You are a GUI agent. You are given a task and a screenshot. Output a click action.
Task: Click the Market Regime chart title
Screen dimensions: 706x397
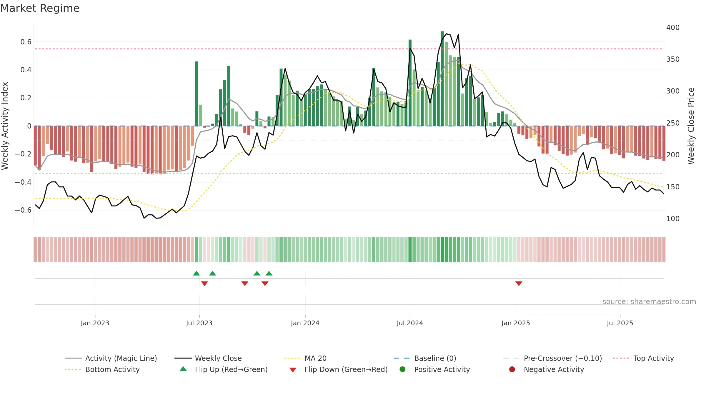(x=40, y=8)
